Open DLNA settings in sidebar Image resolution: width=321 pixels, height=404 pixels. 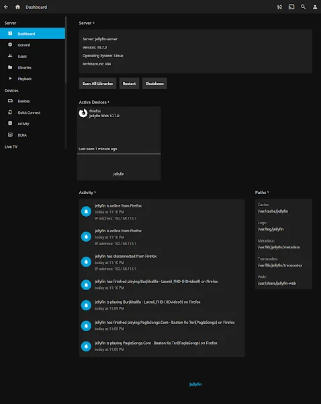tap(32, 135)
